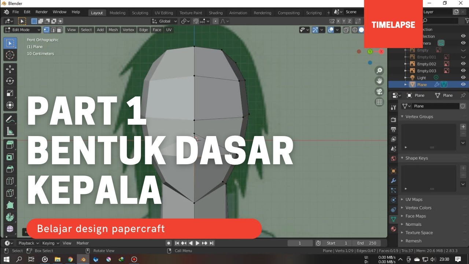469x264 pixels.
Task: Click the pan view hand gizmo
Action: [379, 81]
